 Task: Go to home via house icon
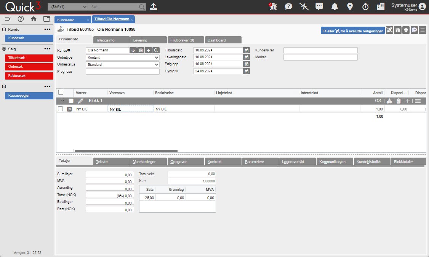(x=34, y=19)
